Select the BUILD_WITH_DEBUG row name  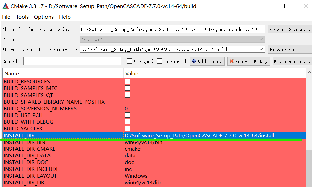point(28,122)
